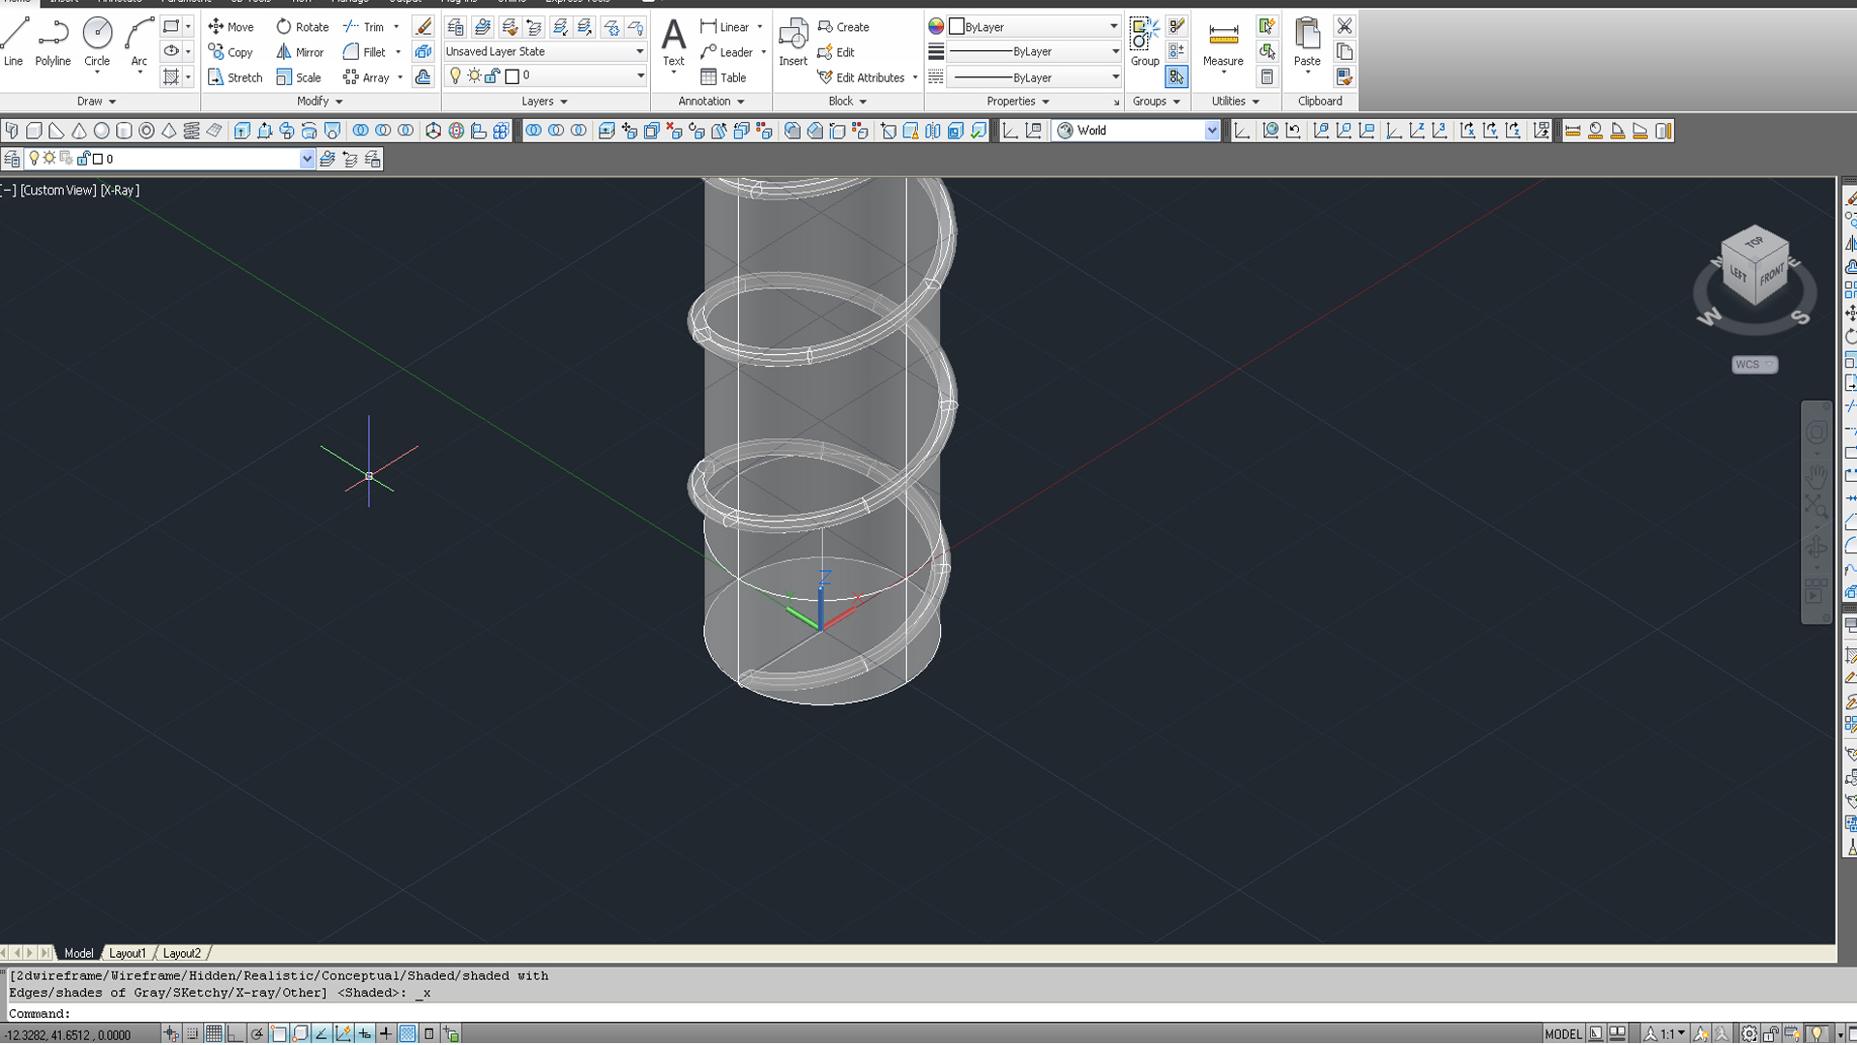Choose the Mirror tool
Viewport: 1857px width, 1045px height.
(300, 51)
